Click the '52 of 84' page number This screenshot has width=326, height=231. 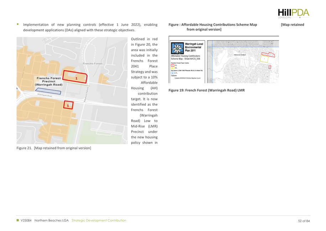point(304,221)
